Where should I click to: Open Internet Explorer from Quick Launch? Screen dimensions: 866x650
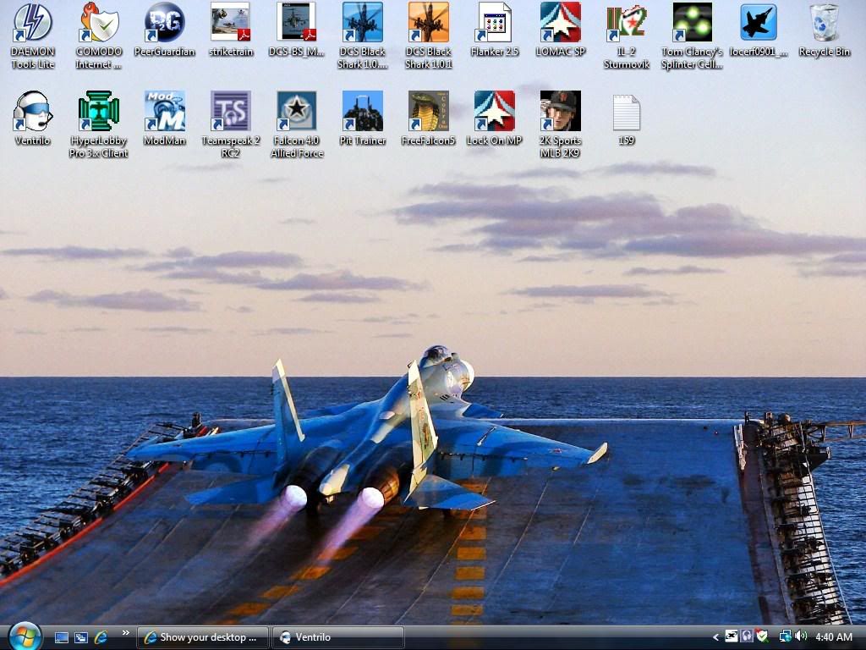[102, 637]
